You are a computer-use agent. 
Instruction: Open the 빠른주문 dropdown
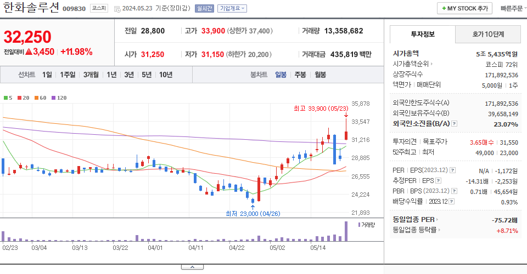513,8
